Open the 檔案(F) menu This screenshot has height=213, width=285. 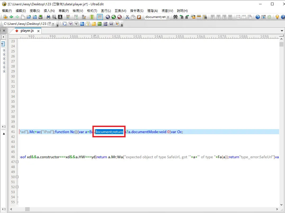[x=7, y=11]
